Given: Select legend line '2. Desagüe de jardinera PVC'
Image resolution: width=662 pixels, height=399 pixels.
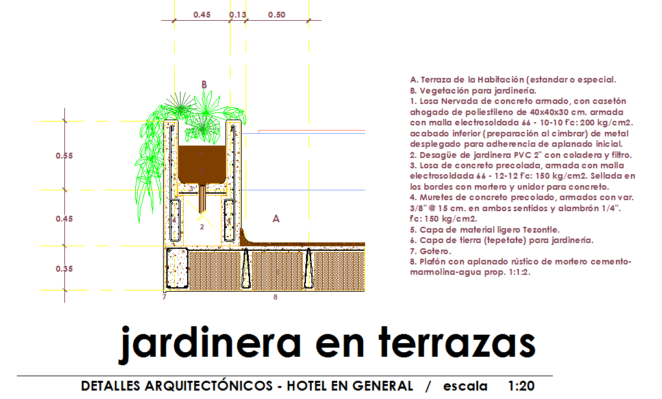Looking at the screenshot, I should (x=520, y=155).
